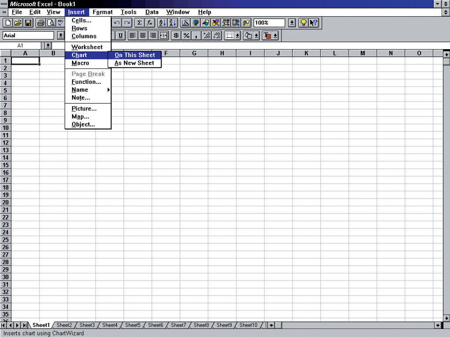Click the Open file folder icon
450x337 pixels.
pyautogui.click(x=18, y=23)
